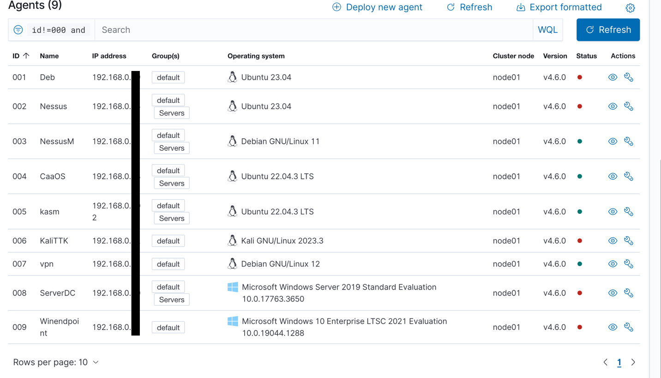Image resolution: width=661 pixels, height=378 pixels.
Task: Select page 1 in pagination
Action: click(619, 363)
